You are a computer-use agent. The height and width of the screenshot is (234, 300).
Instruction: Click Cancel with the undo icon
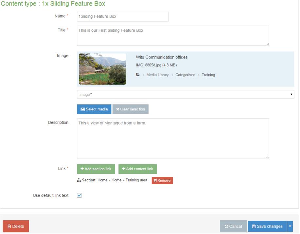pos(233,226)
